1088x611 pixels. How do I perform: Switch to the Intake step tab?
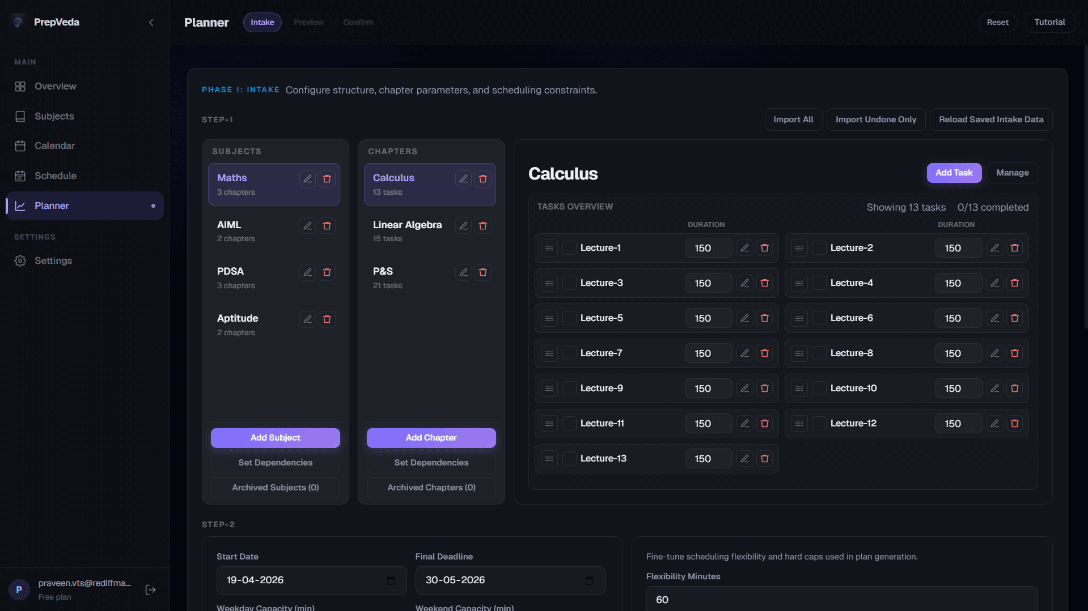pos(263,22)
